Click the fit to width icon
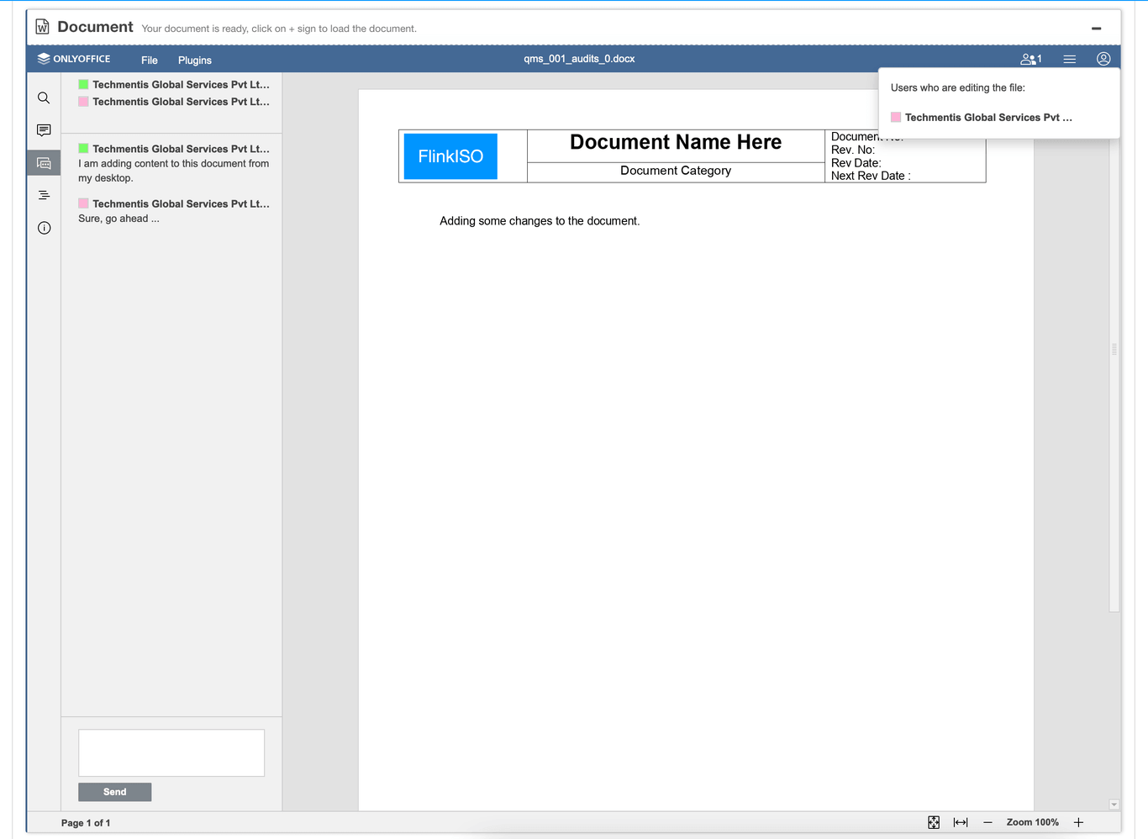The height and width of the screenshot is (839, 1148). point(961,822)
